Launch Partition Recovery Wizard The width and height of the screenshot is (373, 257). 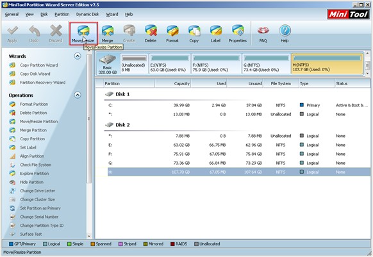click(42, 83)
